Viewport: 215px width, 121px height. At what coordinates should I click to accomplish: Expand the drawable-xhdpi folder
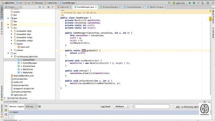tap(12, 40)
